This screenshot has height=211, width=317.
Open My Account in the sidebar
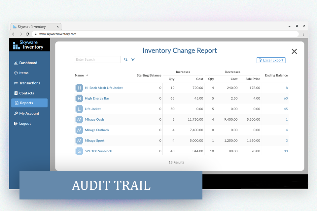(26, 113)
